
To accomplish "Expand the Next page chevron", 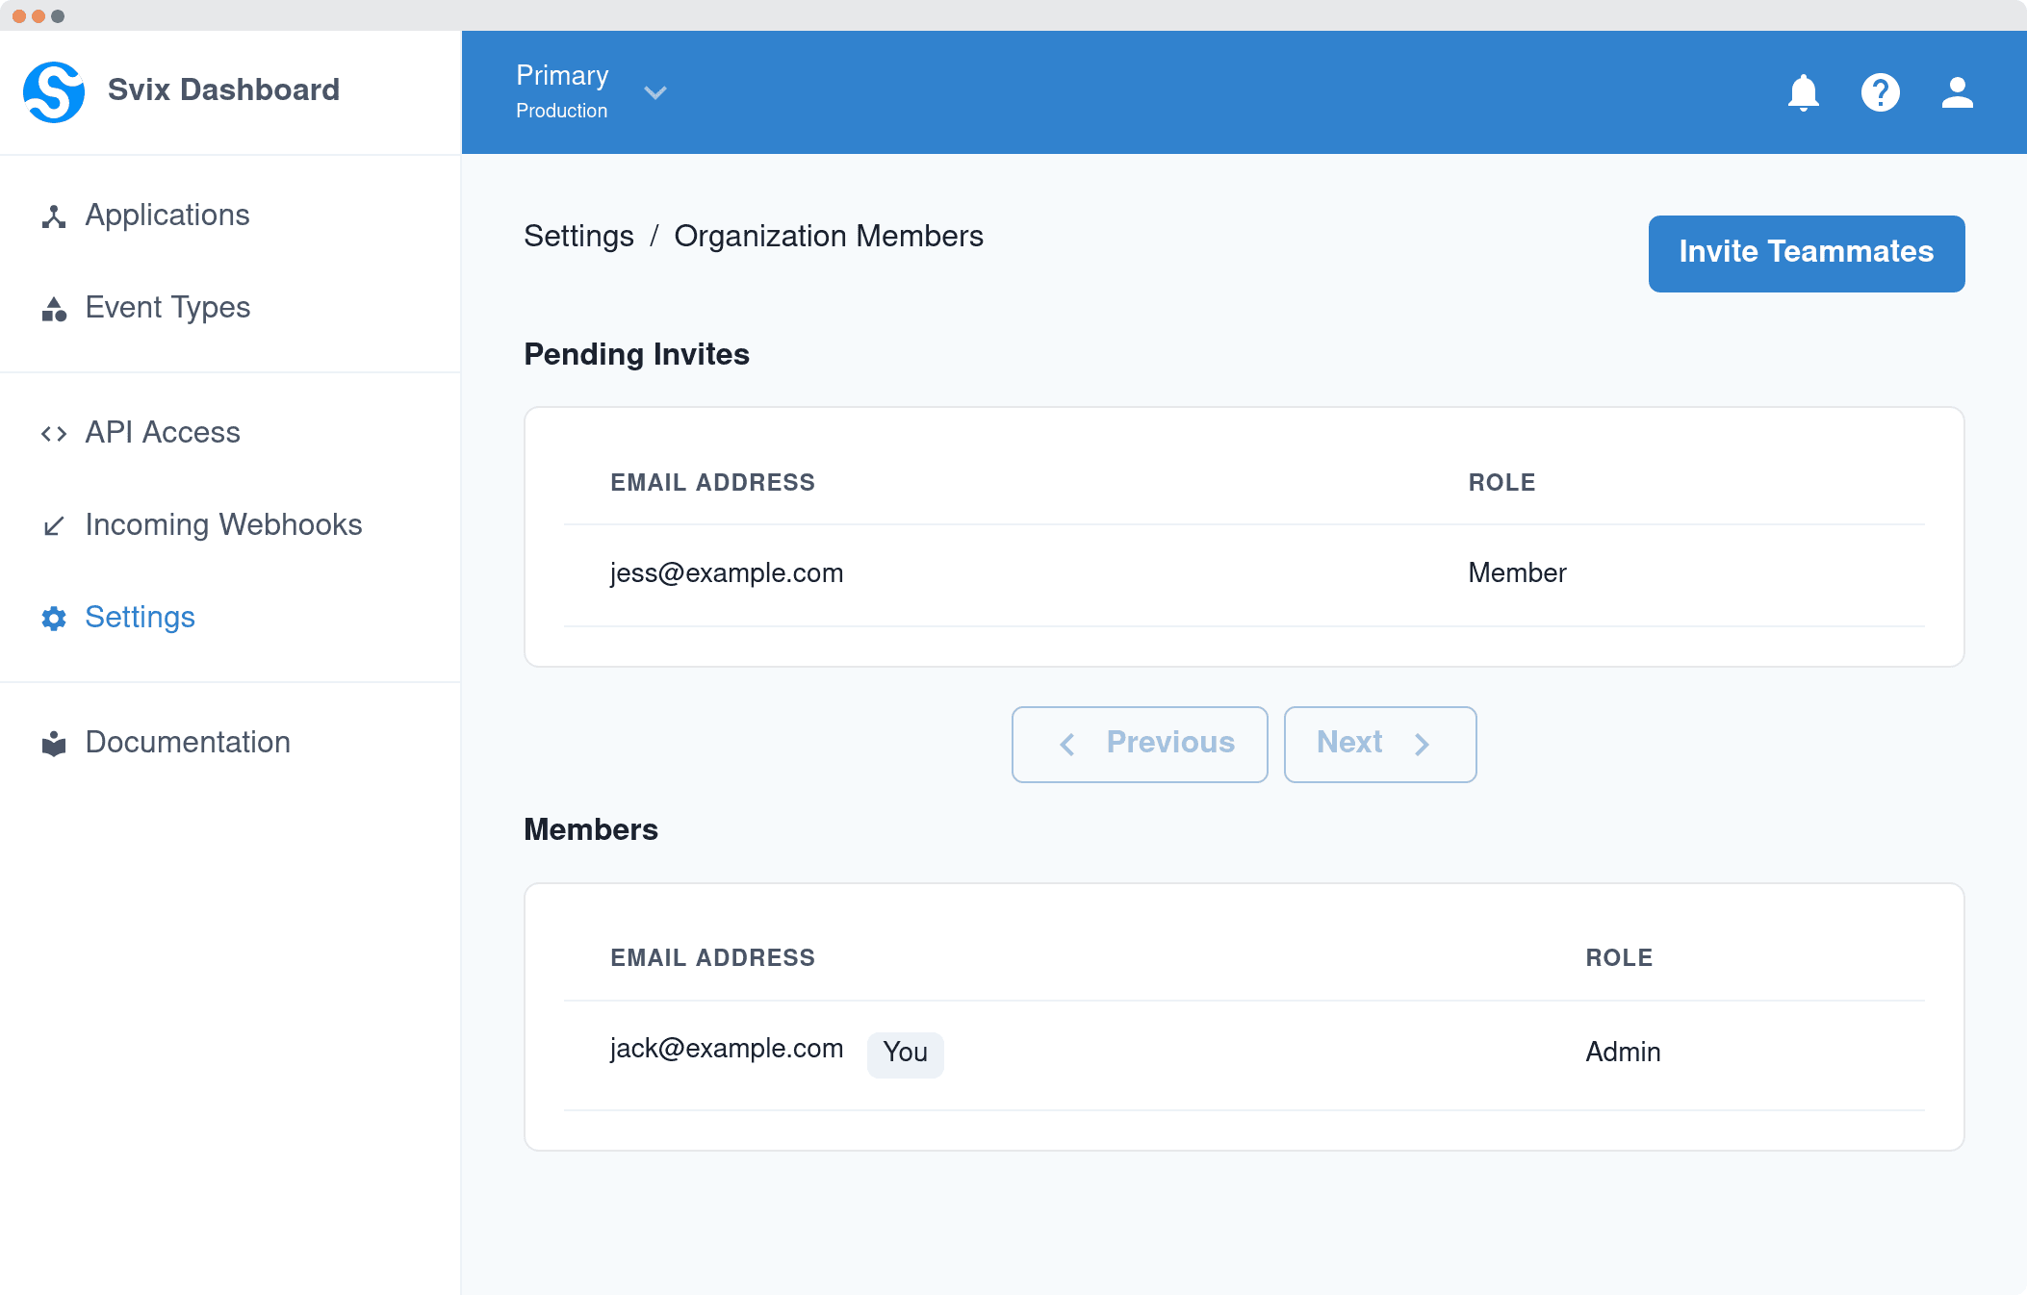I will [1423, 744].
